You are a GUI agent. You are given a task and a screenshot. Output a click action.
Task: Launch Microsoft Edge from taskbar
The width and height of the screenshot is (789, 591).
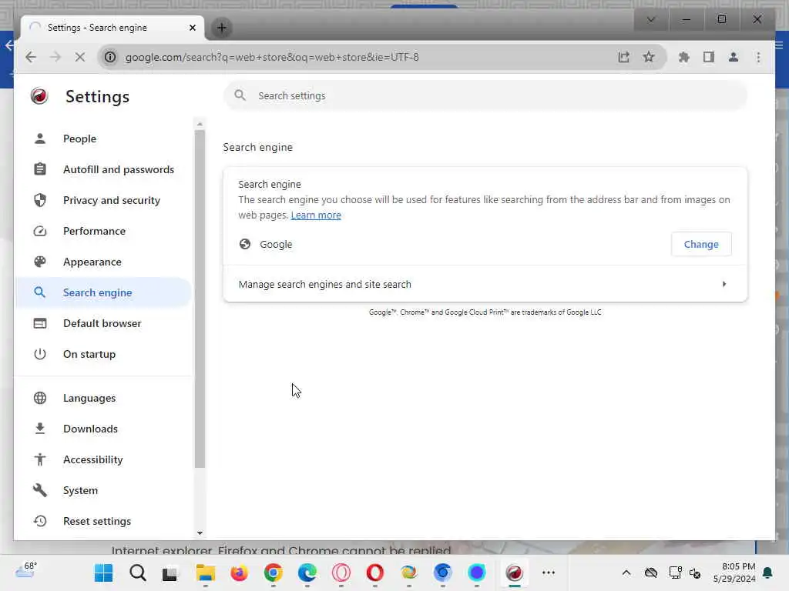(307, 573)
